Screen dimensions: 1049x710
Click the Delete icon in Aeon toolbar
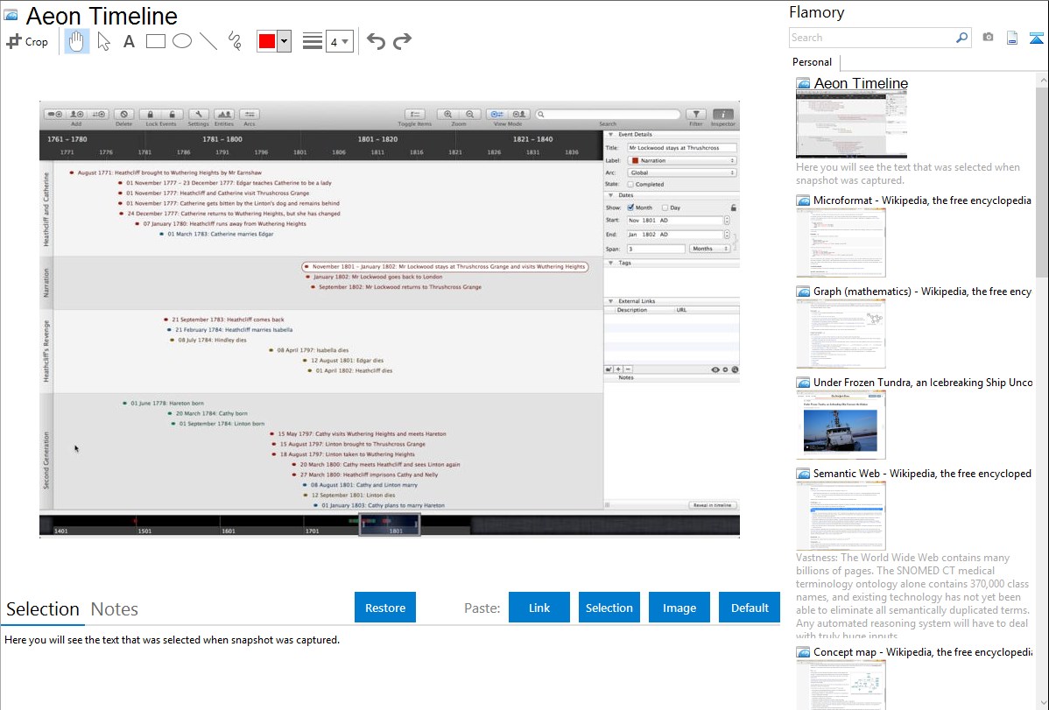click(x=123, y=115)
